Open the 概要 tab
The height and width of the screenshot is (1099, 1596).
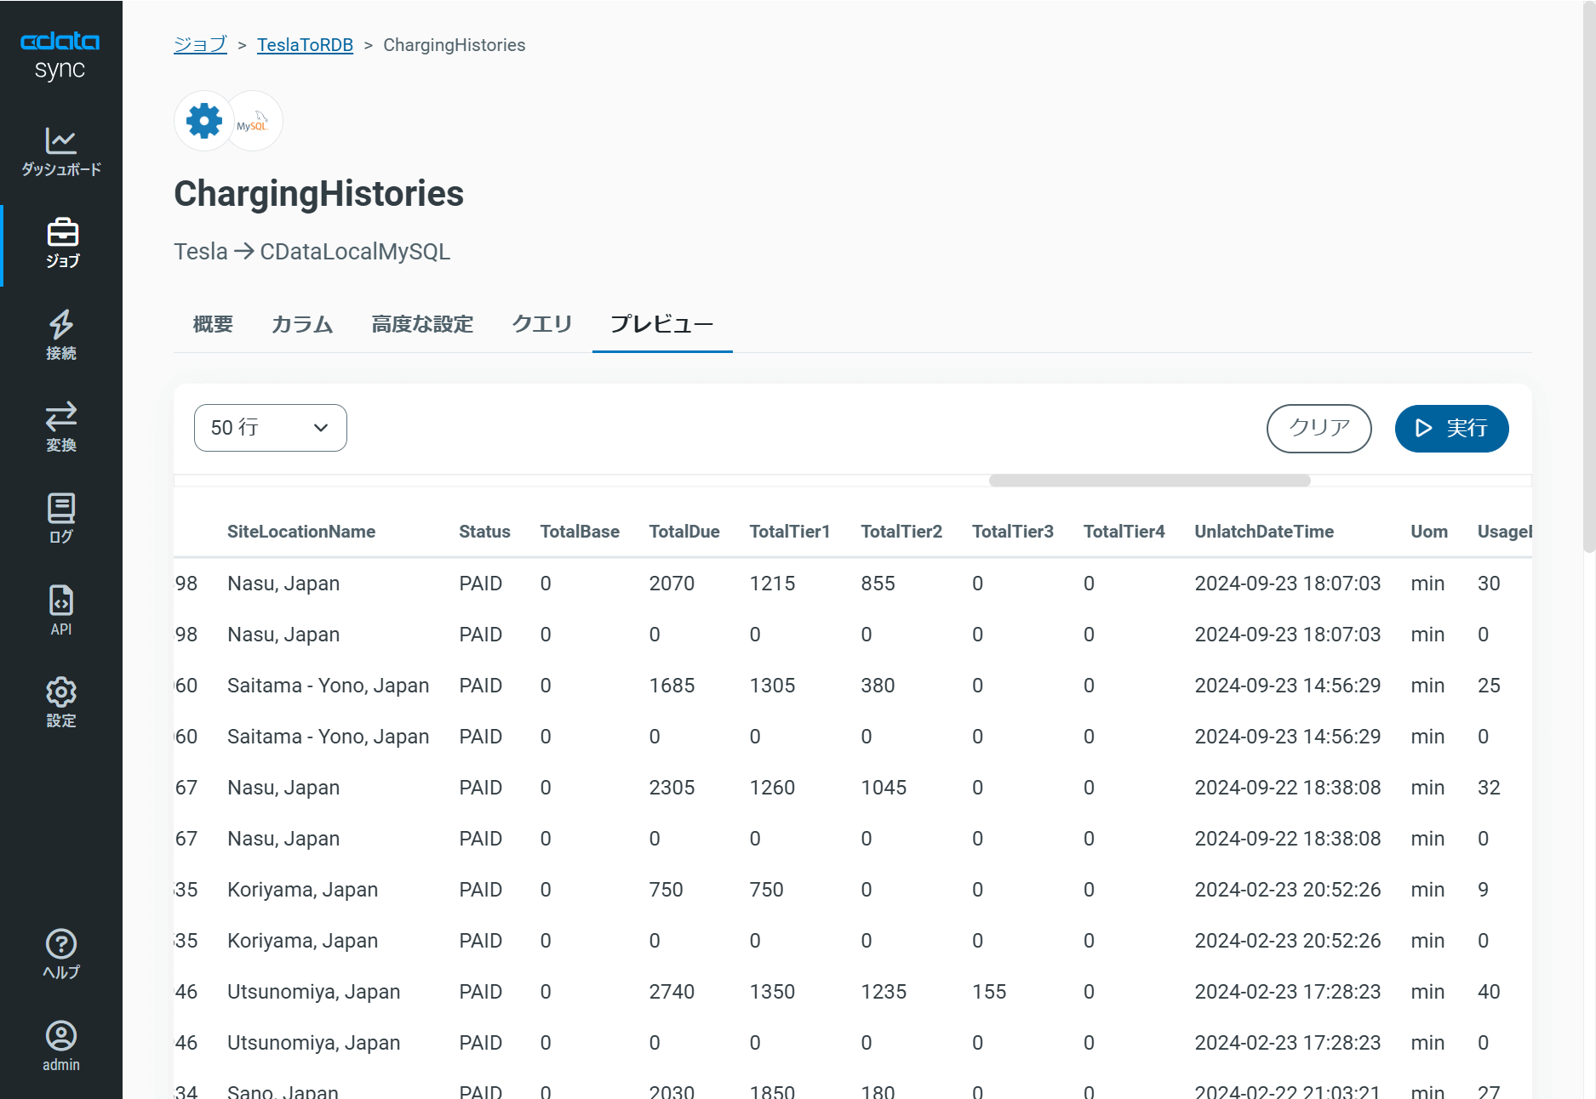tap(213, 324)
